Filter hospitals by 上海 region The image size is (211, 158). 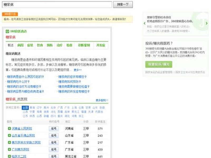coord(74,108)
